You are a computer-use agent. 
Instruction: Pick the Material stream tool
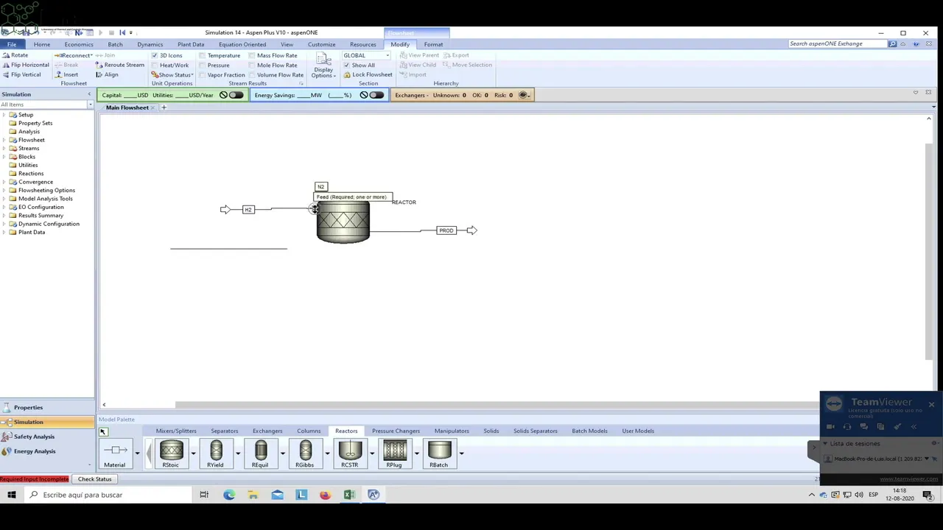pyautogui.click(x=115, y=453)
